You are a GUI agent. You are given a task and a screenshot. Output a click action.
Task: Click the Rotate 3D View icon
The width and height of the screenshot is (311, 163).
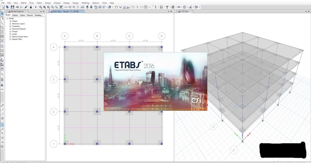click(x=77, y=7)
